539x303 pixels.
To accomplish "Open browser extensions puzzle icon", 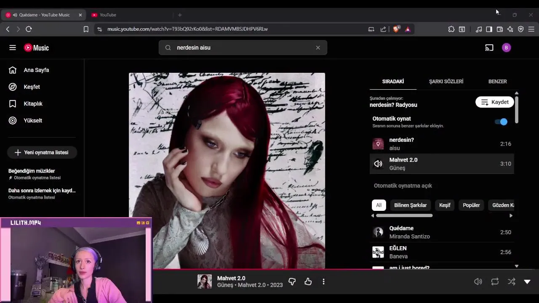I will (451, 29).
